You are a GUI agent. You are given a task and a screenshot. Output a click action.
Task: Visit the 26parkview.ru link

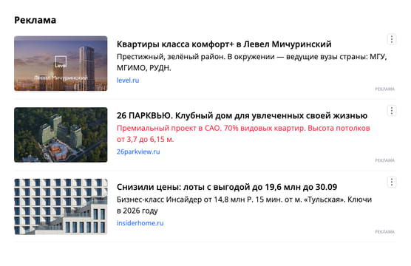click(138, 151)
